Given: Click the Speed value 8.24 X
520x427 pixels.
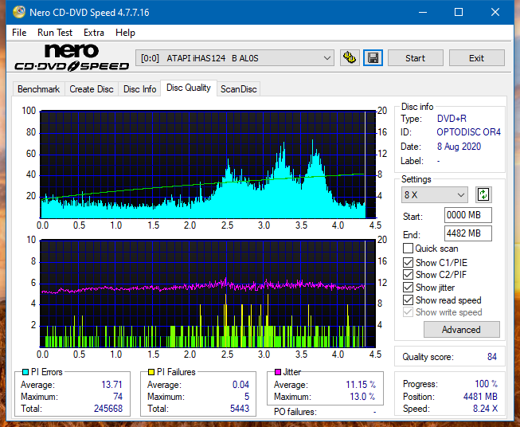Looking at the screenshot, I should tap(485, 409).
